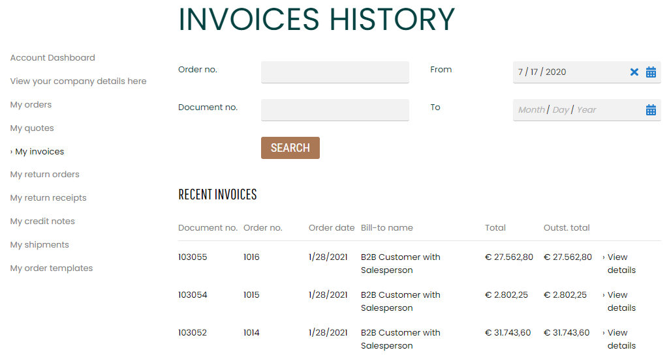Click the Document no. input field

click(335, 110)
